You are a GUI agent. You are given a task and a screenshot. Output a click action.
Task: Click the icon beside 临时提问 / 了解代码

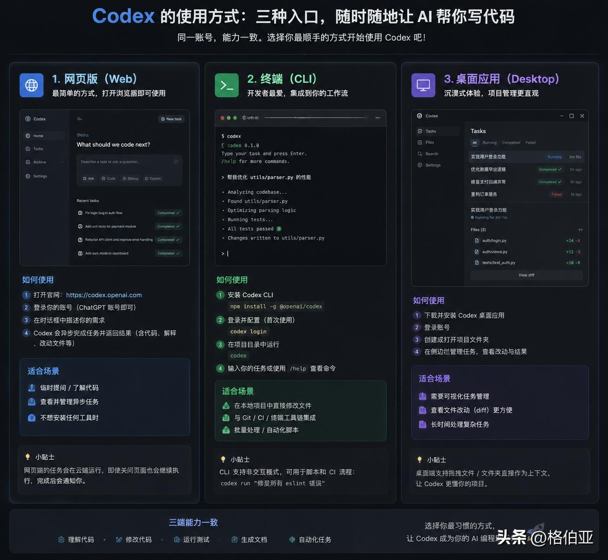[x=32, y=388]
